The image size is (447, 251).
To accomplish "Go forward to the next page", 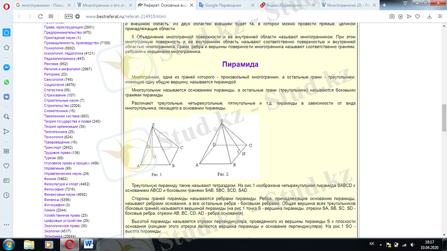I will (x=30, y=17).
